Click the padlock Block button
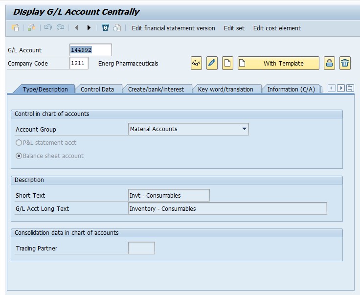Image resolution: width=360 pixels, height=295 pixels. pos(329,63)
